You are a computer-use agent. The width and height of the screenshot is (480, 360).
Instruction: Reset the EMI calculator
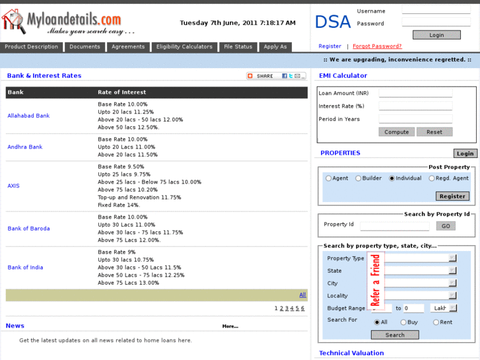(434, 132)
